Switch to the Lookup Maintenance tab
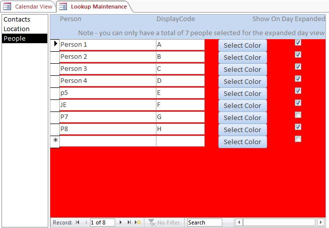The image size is (329, 228). coord(95,7)
